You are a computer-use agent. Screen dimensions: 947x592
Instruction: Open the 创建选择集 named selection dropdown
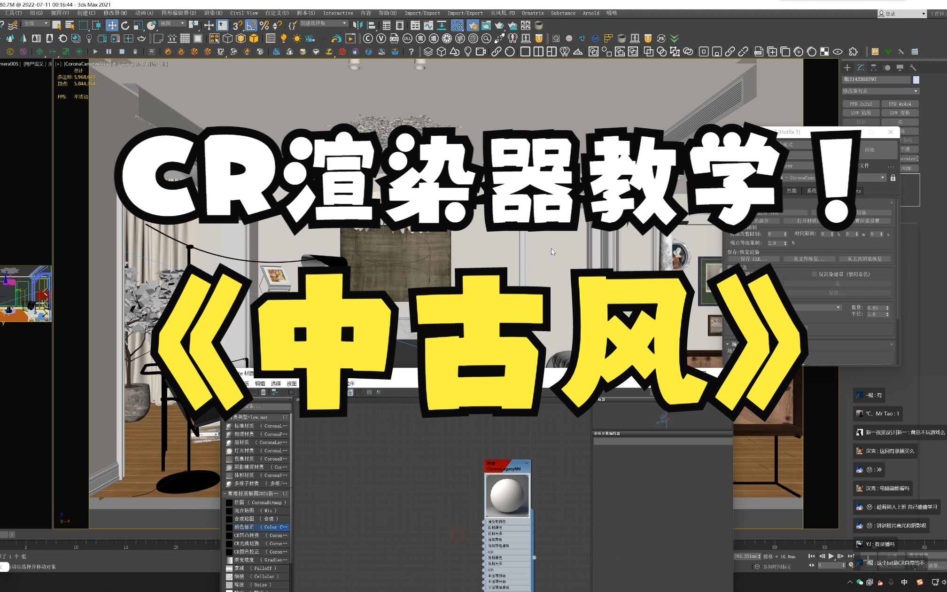pos(323,23)
